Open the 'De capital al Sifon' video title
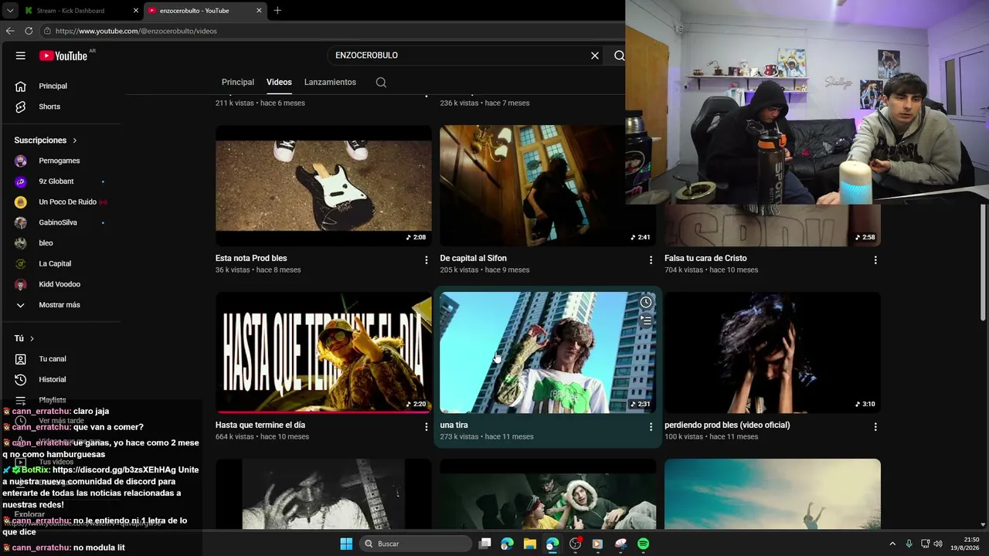 (473, 258)
